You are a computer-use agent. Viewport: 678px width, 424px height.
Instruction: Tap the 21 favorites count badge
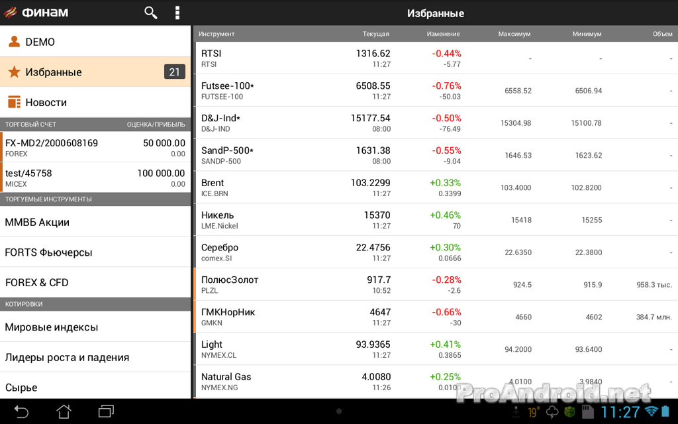click(x=175, y=72)
